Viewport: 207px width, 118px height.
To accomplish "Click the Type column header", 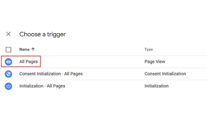I will coord(148,50).
